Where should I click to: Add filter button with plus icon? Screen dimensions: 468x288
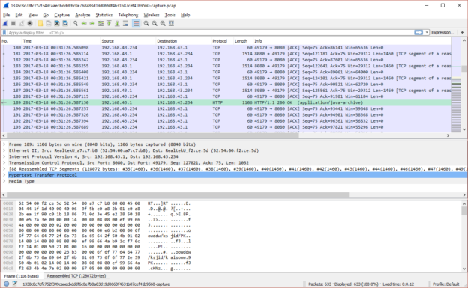point(462,32)
